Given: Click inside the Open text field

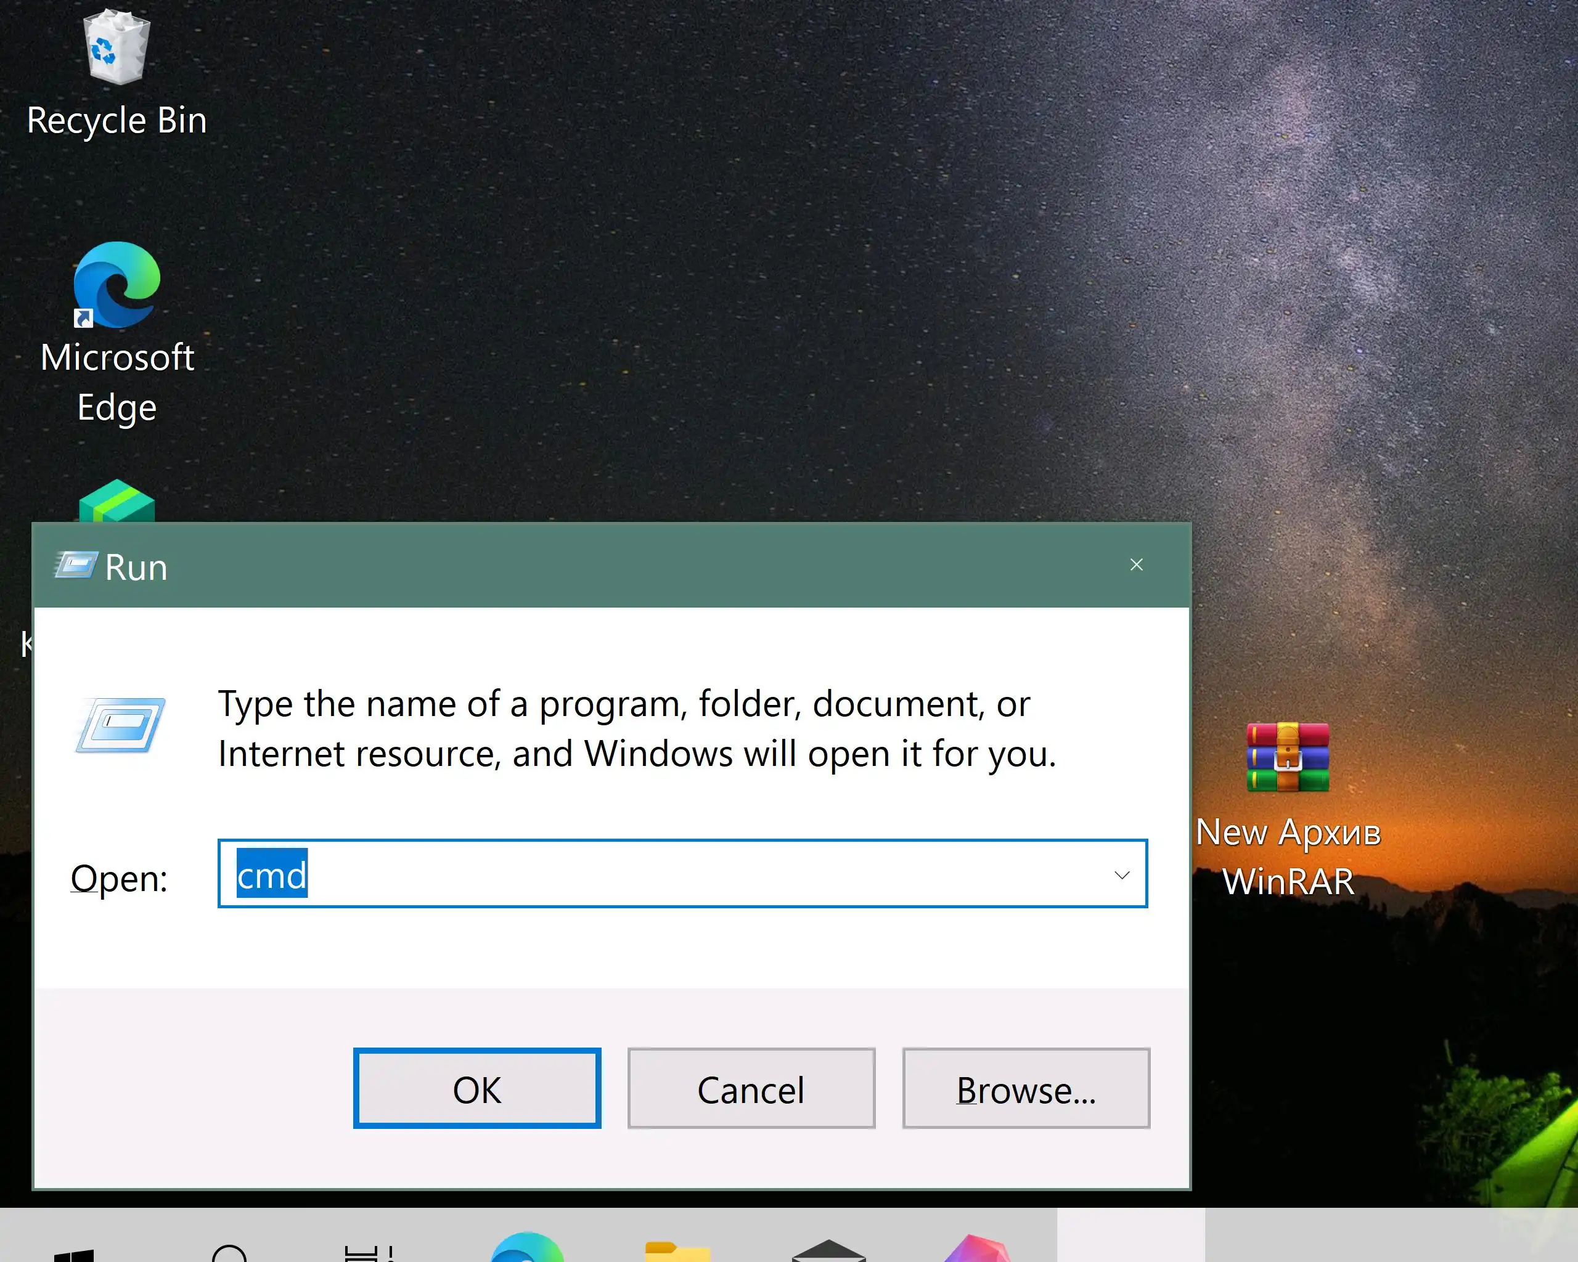Looking at the screenshot, I should [659, 874].
